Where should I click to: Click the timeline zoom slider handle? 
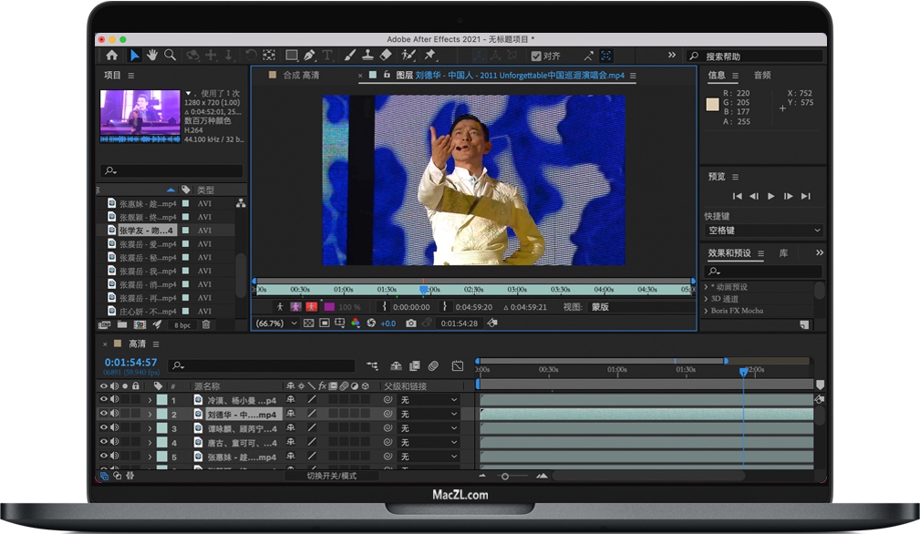pos(505,476)
